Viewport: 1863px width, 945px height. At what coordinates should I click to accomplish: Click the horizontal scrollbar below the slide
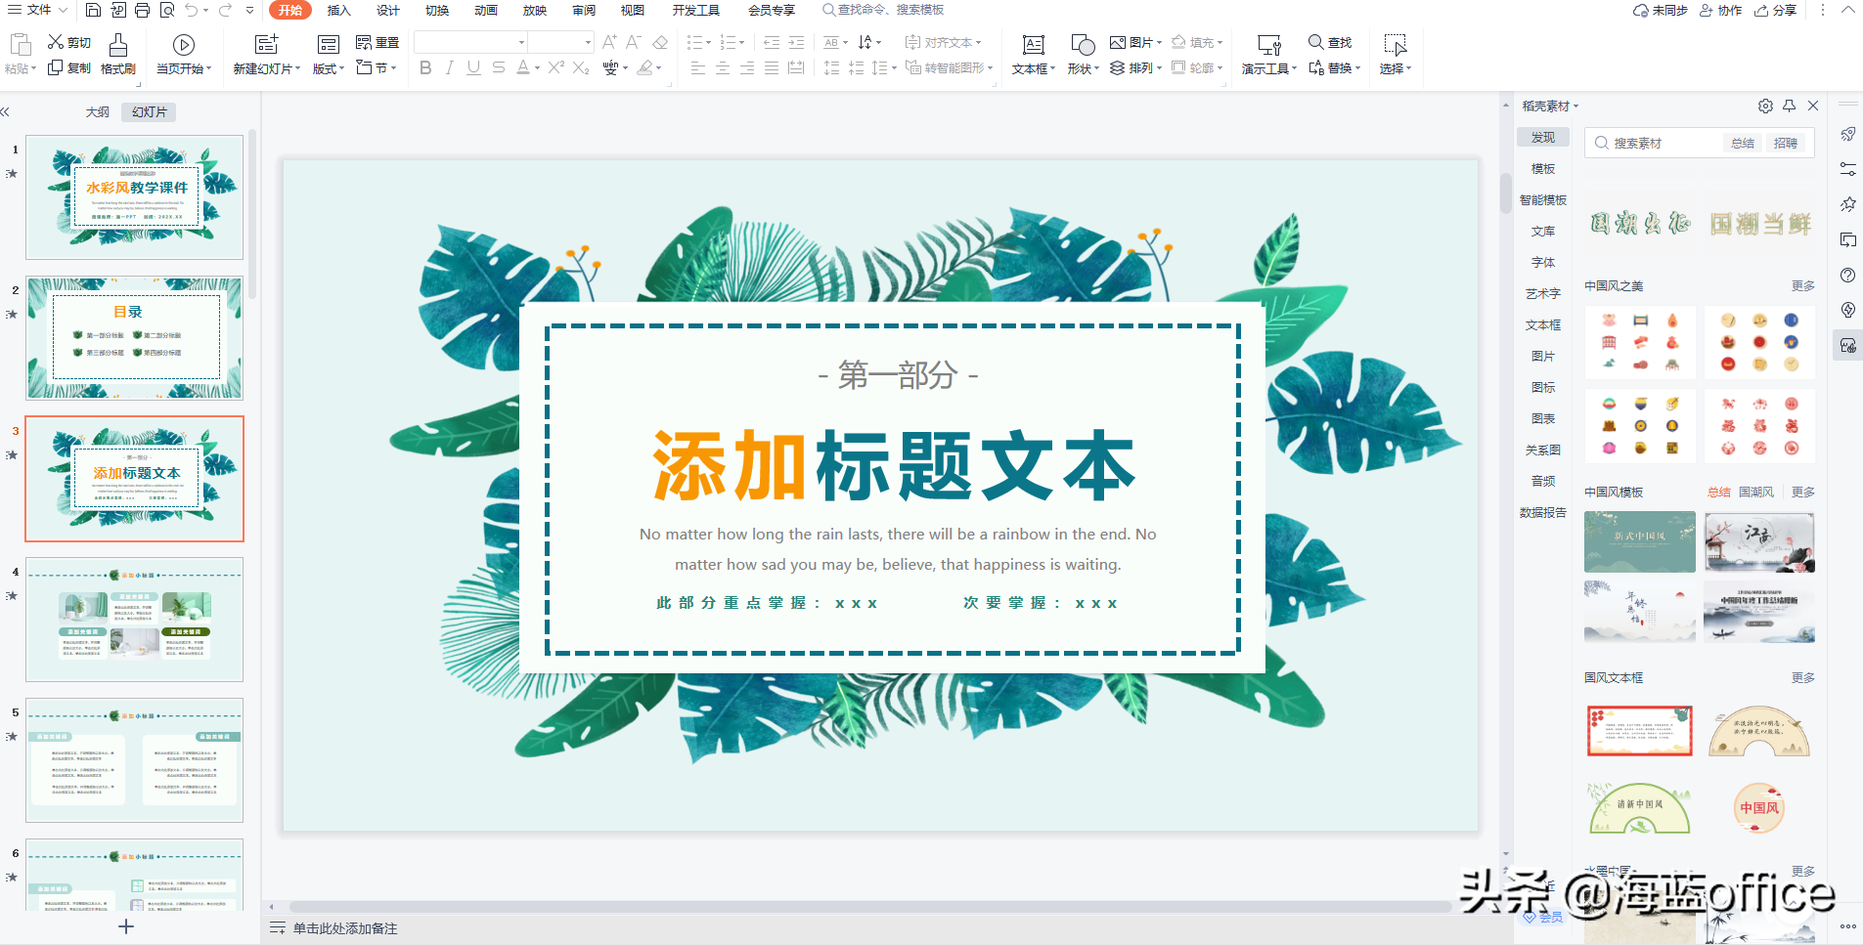click(870, 906)
